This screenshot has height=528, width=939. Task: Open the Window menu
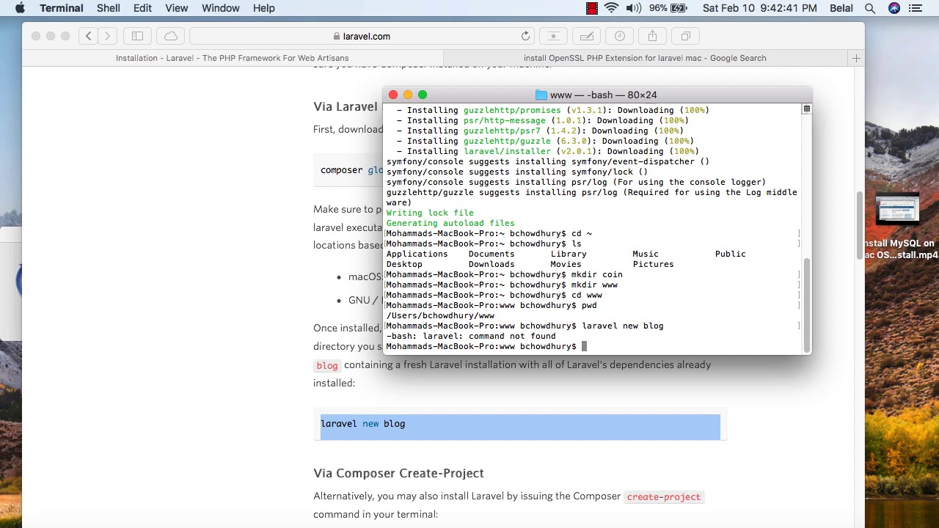(220, 8)
